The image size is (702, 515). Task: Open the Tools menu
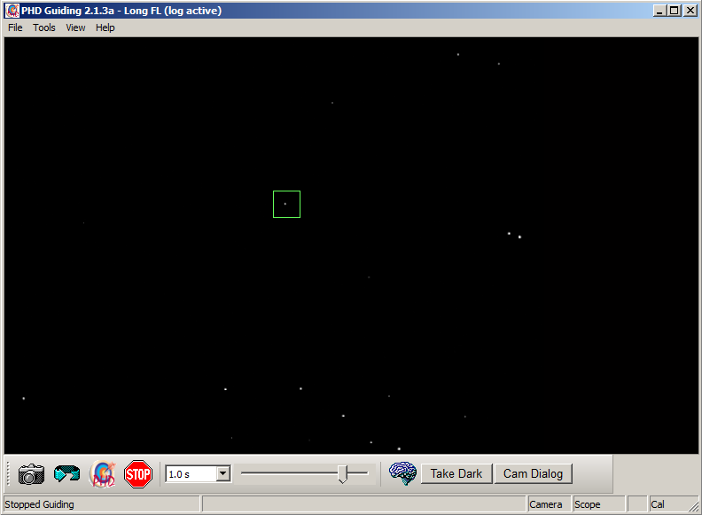click(44, 27)
